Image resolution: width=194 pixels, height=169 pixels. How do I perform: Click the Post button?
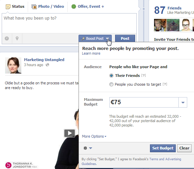[x=125, y=38]
